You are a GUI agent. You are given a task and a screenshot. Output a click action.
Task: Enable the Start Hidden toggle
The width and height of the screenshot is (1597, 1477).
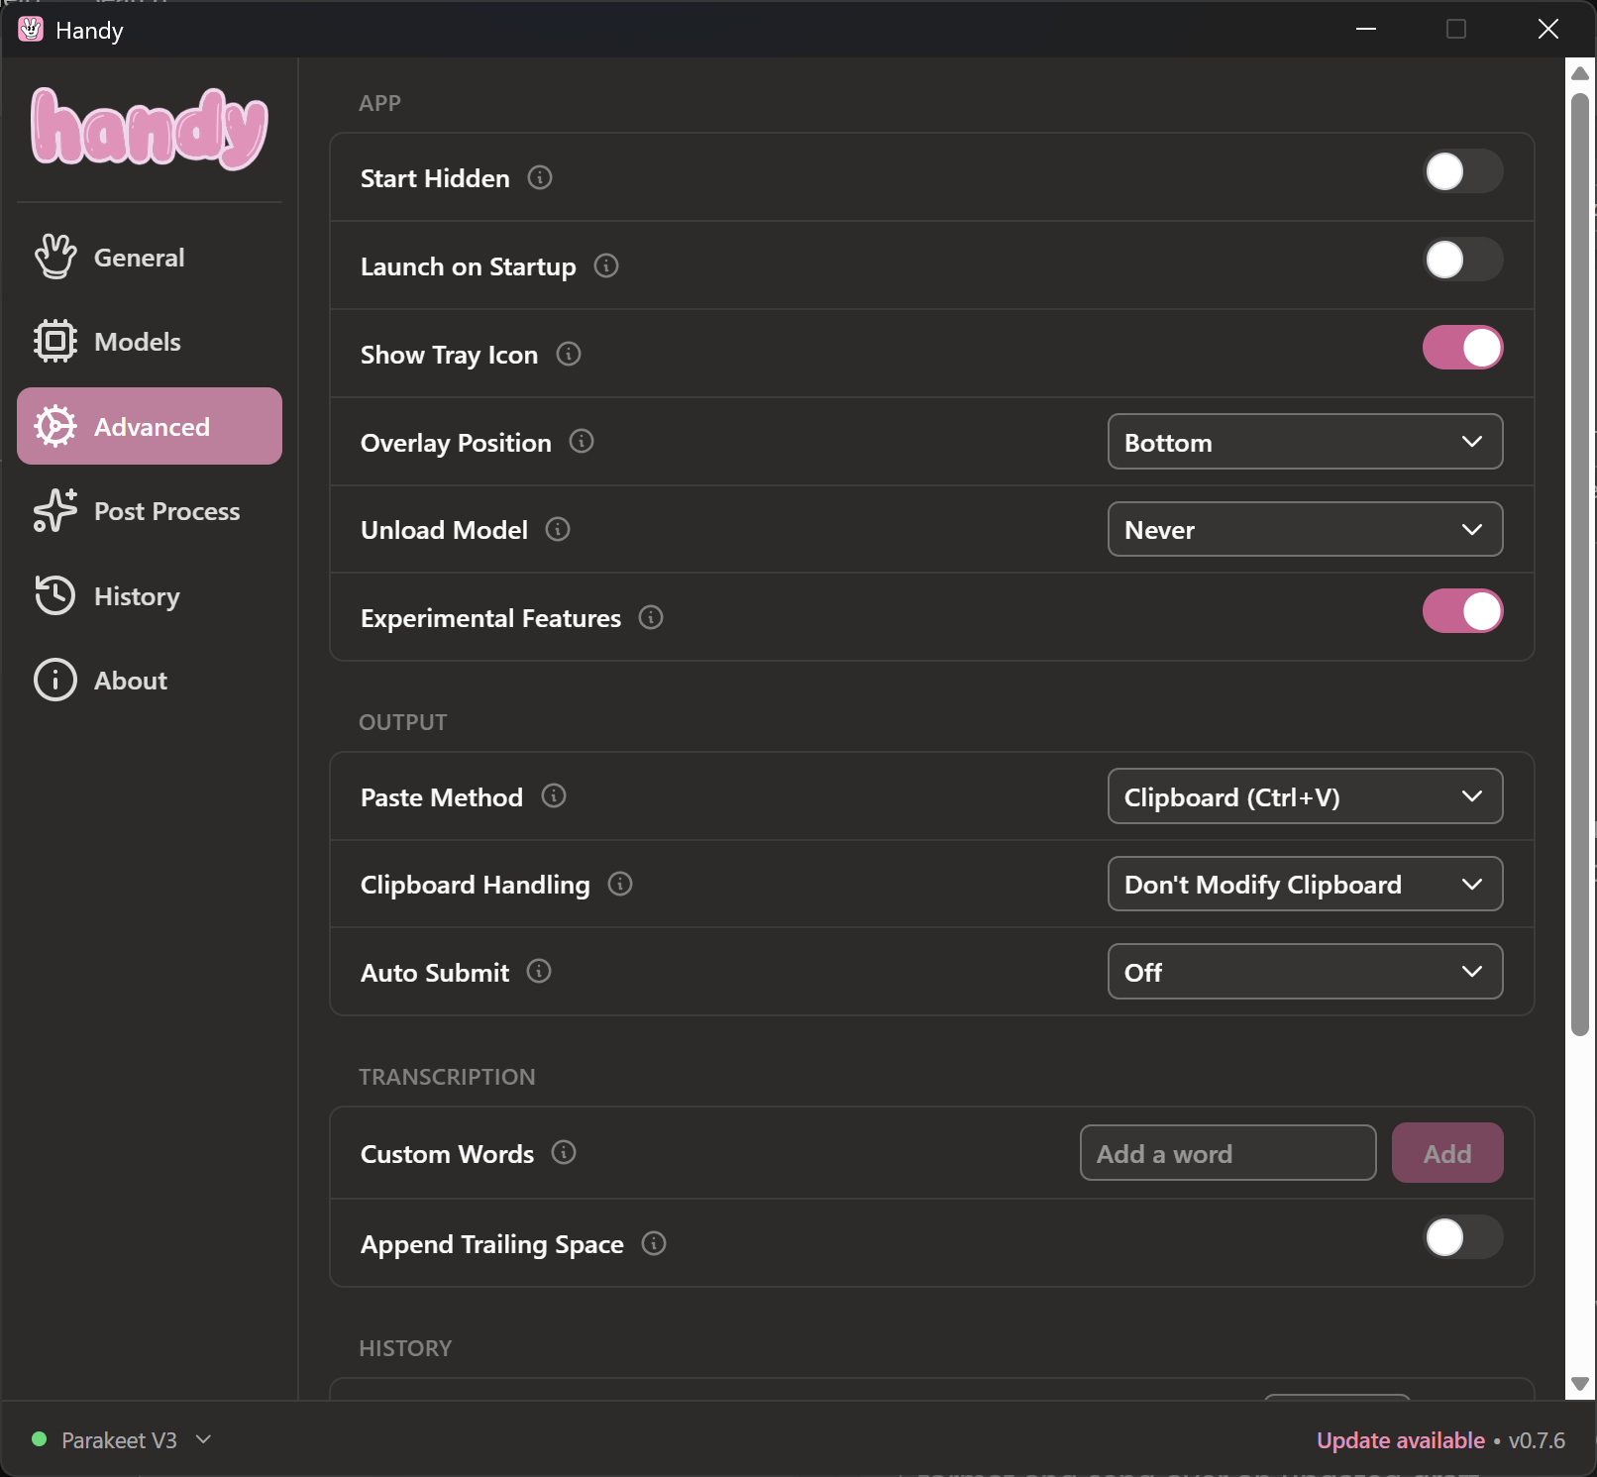pyautogui.click(x=1462, y=171)
